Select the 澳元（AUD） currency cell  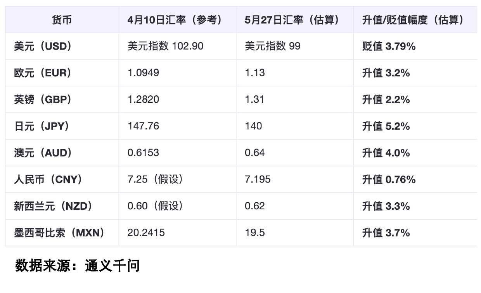coord(43,153)
